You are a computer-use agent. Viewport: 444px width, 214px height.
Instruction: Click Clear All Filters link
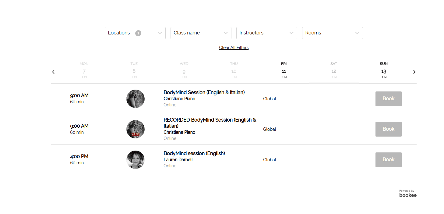pyautogui.click(x=234, y=48)
